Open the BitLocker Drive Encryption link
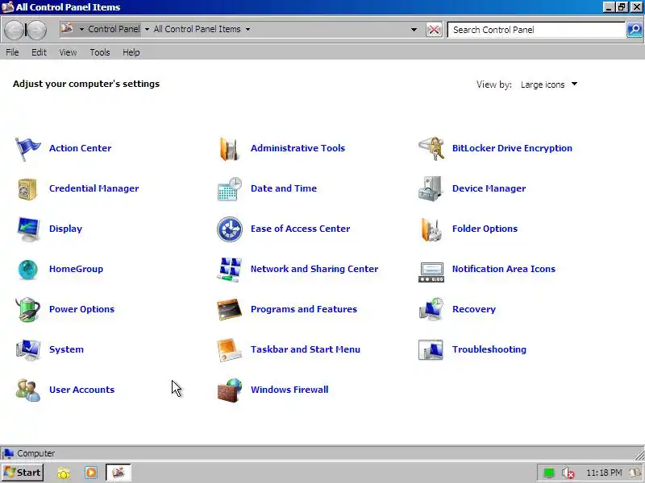 (512, 148)
